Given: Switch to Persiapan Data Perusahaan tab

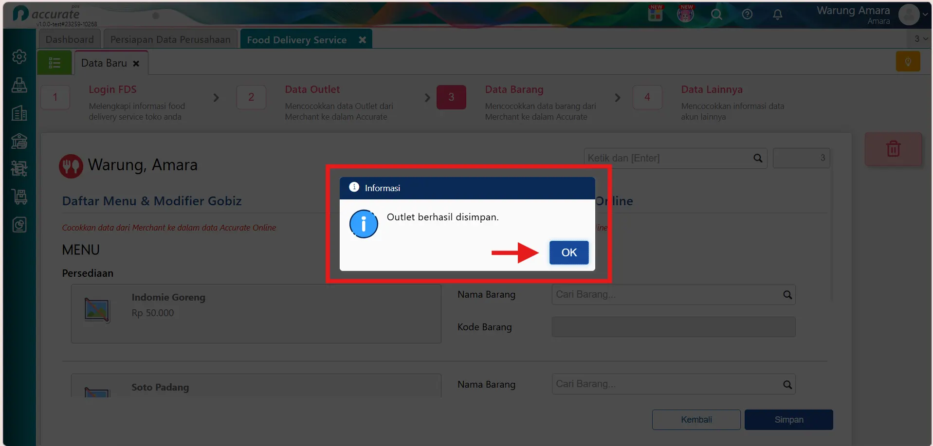Looking at the screenshot, I should click(170, 39).
